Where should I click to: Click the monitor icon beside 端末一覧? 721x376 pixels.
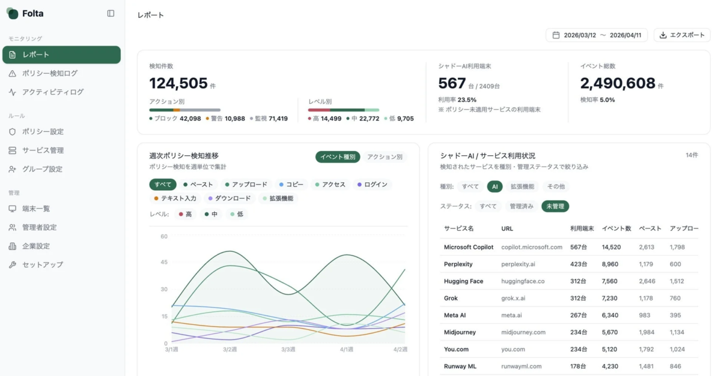coord(13,208)
